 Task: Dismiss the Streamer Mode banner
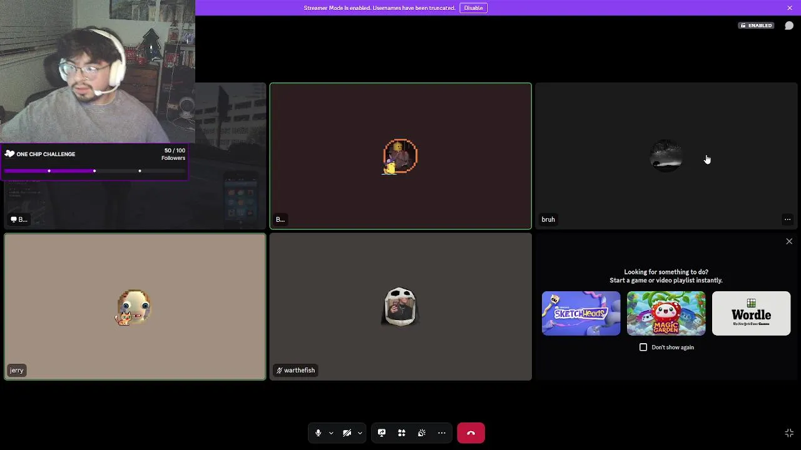tap(790, 8)
